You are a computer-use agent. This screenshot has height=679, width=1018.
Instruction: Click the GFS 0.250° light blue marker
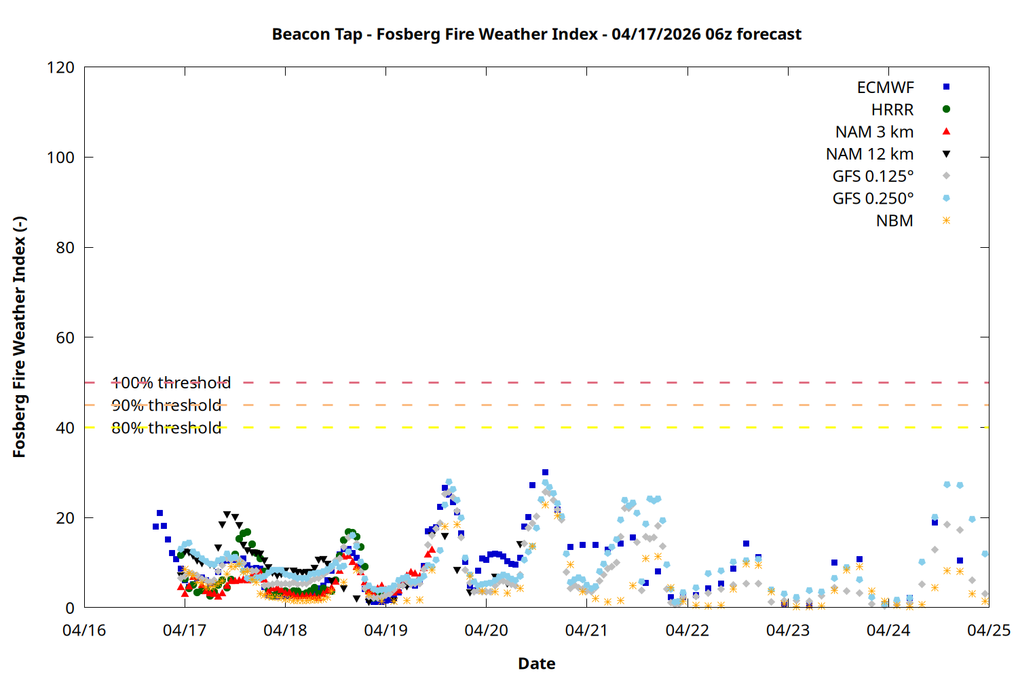click(946, 198)
